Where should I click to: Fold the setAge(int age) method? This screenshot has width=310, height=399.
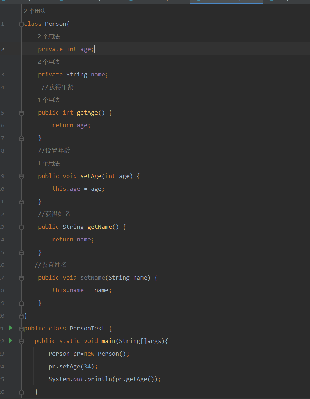[x=21, y=177]
